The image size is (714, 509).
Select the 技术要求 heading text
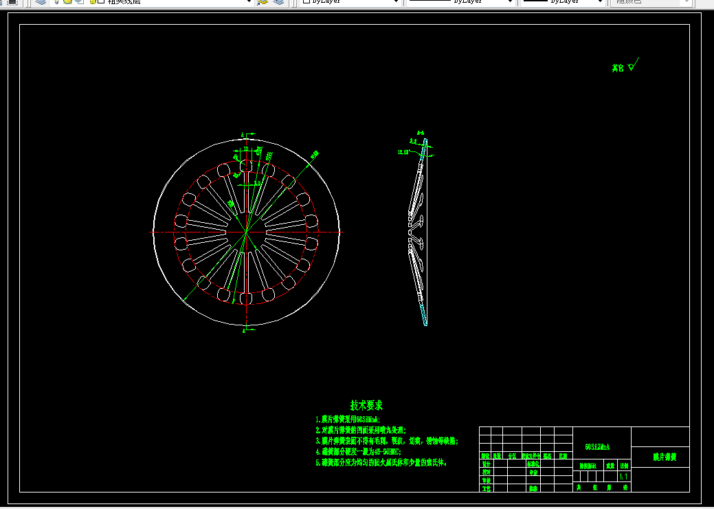point(366,405)
